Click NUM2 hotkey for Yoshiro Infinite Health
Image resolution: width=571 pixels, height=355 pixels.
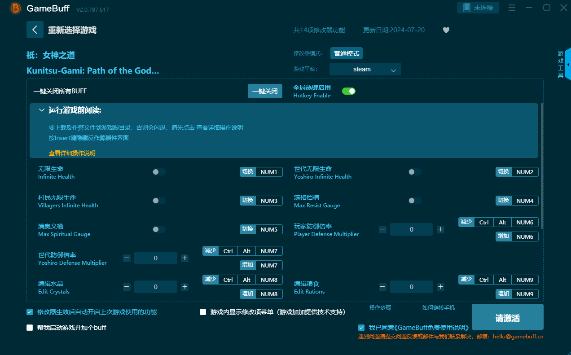pos(525,172)
